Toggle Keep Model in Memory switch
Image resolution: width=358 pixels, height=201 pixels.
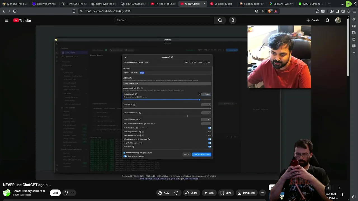point(209,143)
